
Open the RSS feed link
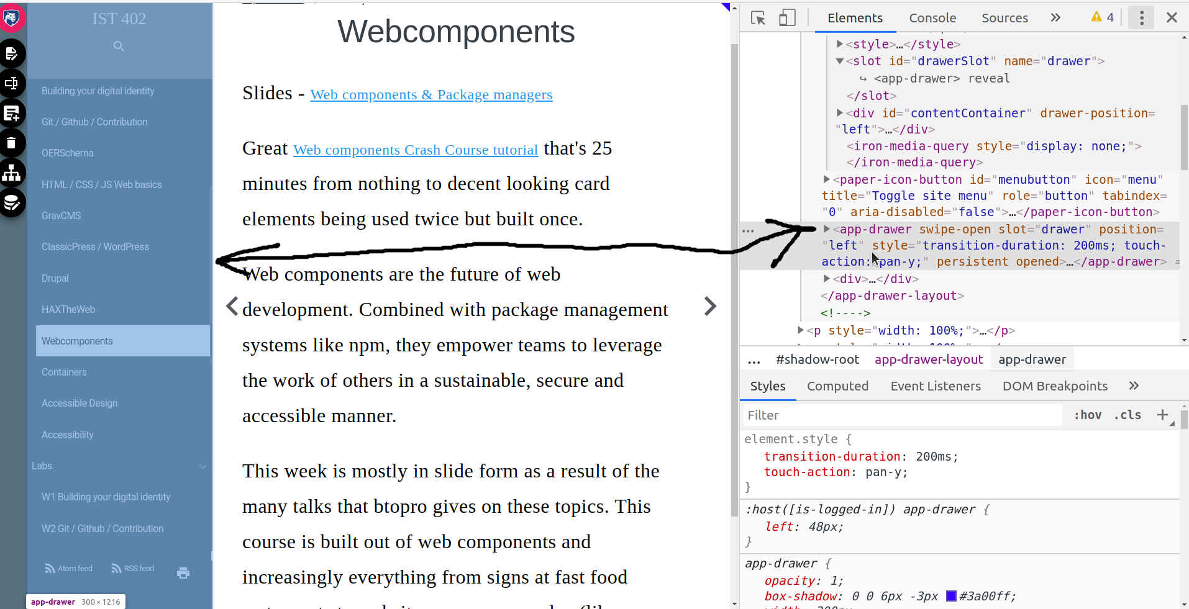tap(132, 569)
